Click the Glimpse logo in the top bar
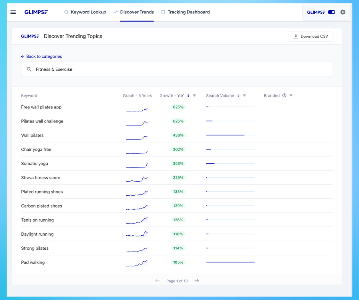Viewport: 359px width, 300px height. [x=36, y=12]
